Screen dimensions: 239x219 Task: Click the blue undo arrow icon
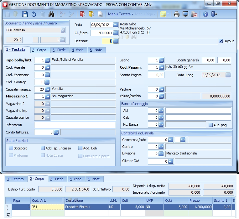pos(34,14)
